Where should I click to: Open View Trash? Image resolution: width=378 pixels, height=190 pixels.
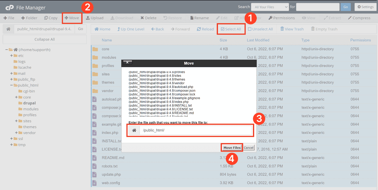[x=292, y=29]
